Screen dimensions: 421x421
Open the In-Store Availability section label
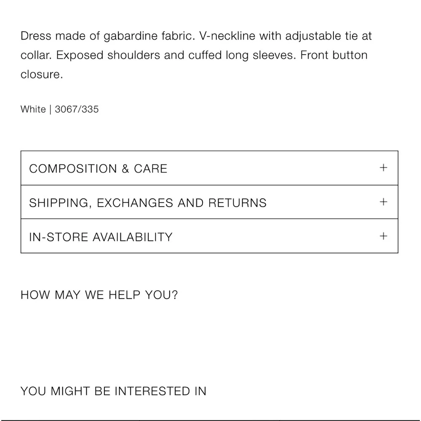[101, 237]
